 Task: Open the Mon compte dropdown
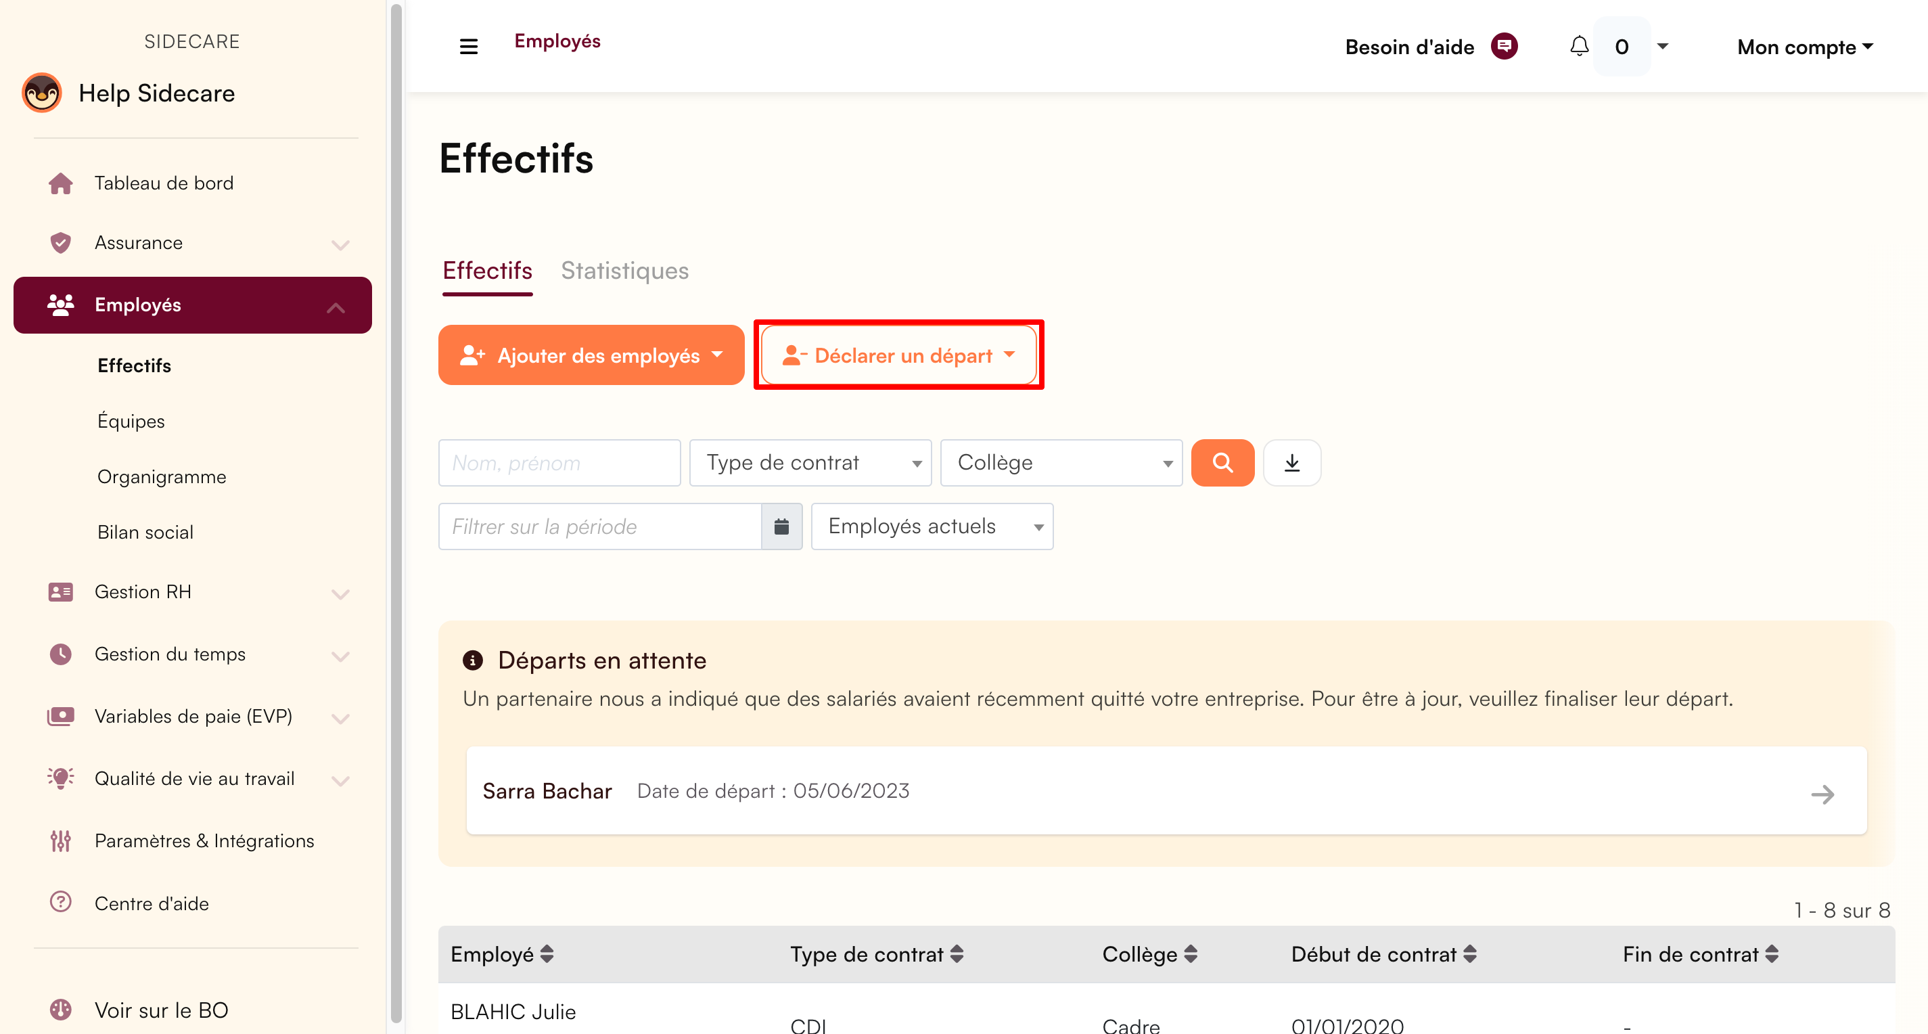(x=1804, y=47)
